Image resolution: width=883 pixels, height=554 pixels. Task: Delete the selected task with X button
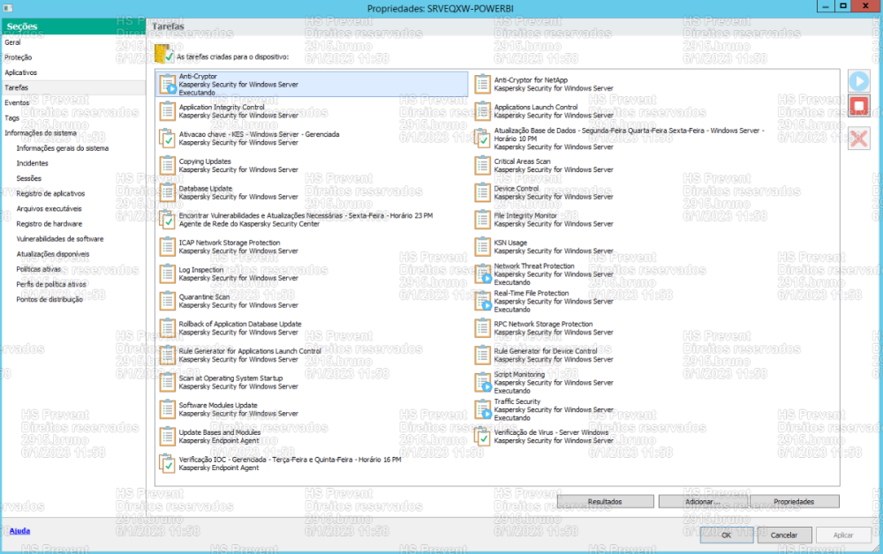859,138
